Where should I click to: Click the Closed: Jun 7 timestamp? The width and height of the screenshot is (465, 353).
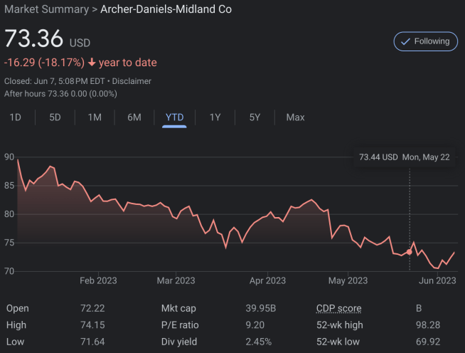[x=55, y=81]
